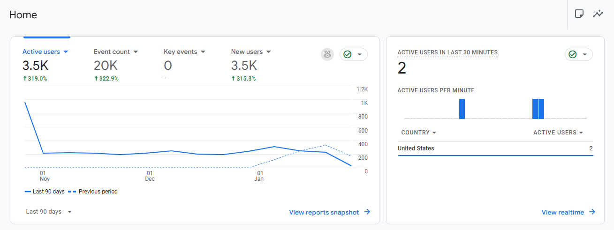This screenshot has width=614, height=230.
Task: Click arrow beside View reports snapshot
Action: pos(367,212)
